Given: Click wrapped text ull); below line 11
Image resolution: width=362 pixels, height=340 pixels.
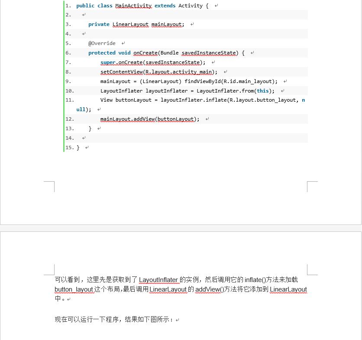Looking at the screenshot, I should (84, 109).
